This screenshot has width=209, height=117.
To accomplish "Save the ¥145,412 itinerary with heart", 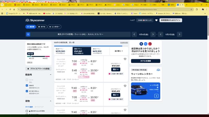I will 125,86.
